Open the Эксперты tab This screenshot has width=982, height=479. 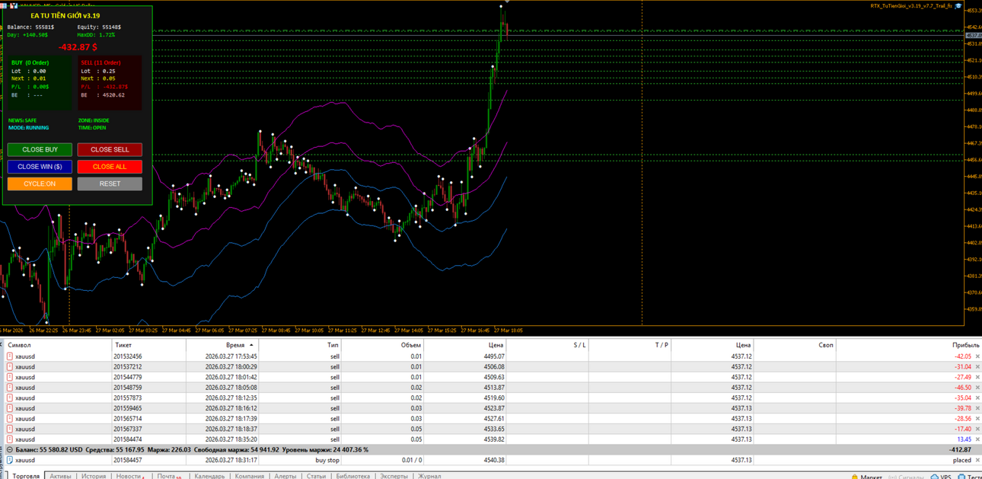(394, 476)
